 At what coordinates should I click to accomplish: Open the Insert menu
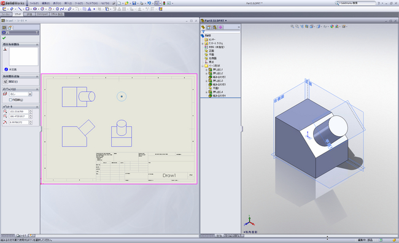click(68, 3)
